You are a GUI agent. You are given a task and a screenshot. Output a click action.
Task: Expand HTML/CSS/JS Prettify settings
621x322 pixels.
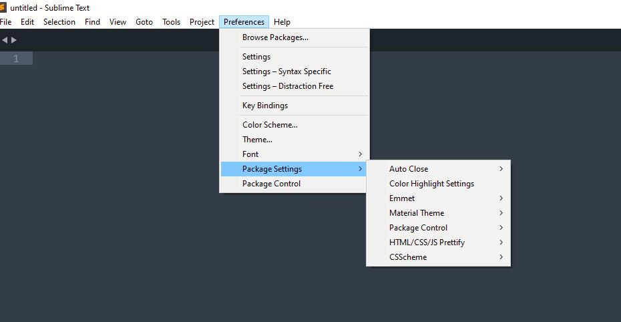coord(439,242)
